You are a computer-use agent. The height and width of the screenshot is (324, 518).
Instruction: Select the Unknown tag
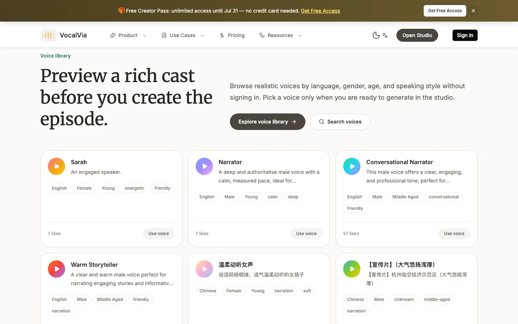pos(404,300)
